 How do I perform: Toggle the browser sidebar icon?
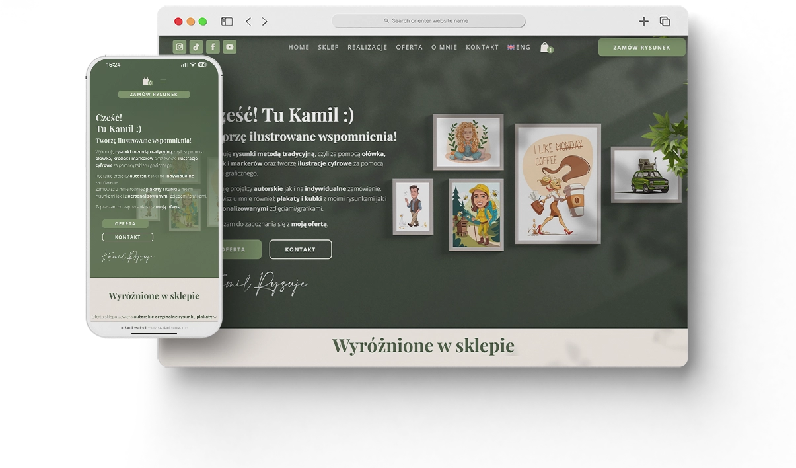coord(227,22)
